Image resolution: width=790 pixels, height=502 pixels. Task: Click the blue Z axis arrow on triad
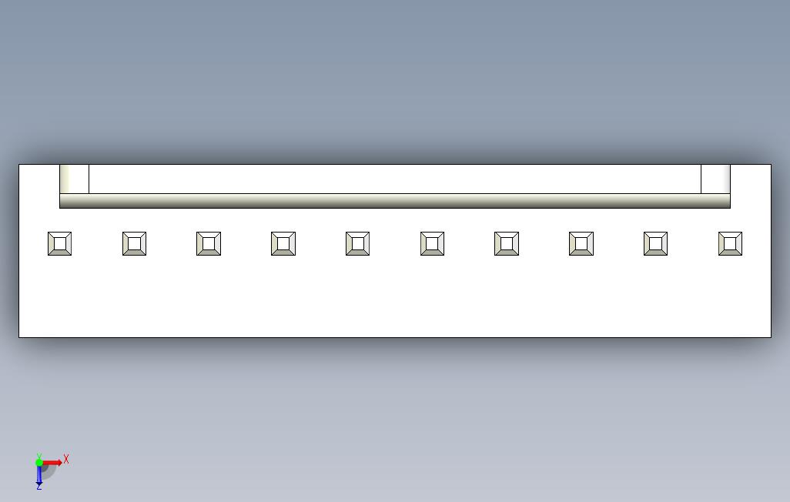pos(38,475)
